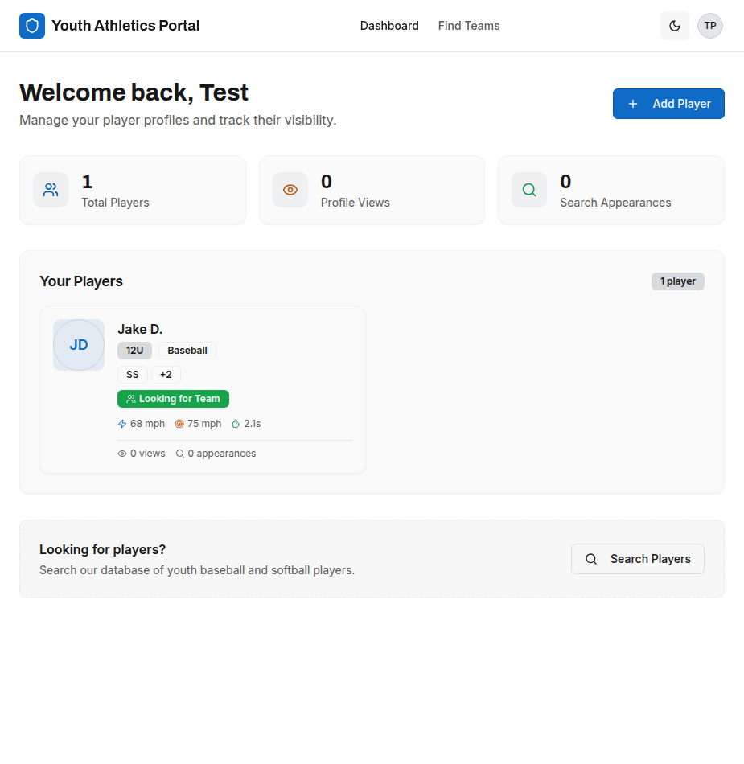The width and height of the screenshot is (744, 764).
Task: Click the stopwatch icon beside 2.1s
Action: point(235,423)
